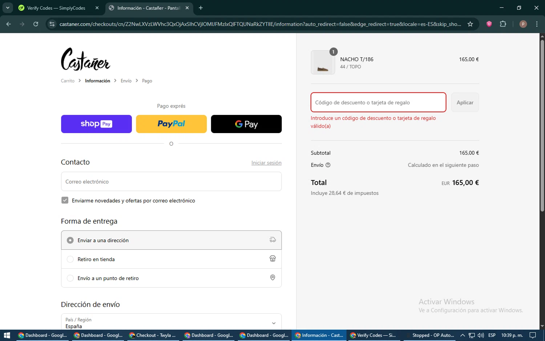Click the NACHO T/186 product thumbnail
545x341 pixels.
coord(323,63)
